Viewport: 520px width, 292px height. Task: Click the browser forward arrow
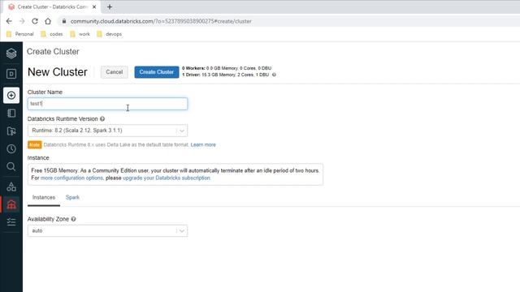22,21
